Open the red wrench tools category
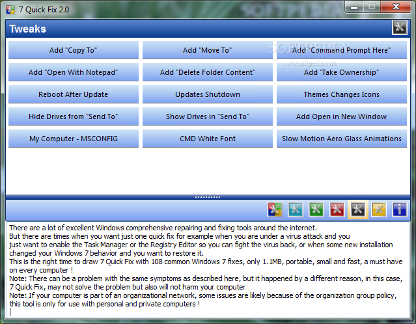Image resolution: width=416 pixels, height=324 pixels. point(337,209)
